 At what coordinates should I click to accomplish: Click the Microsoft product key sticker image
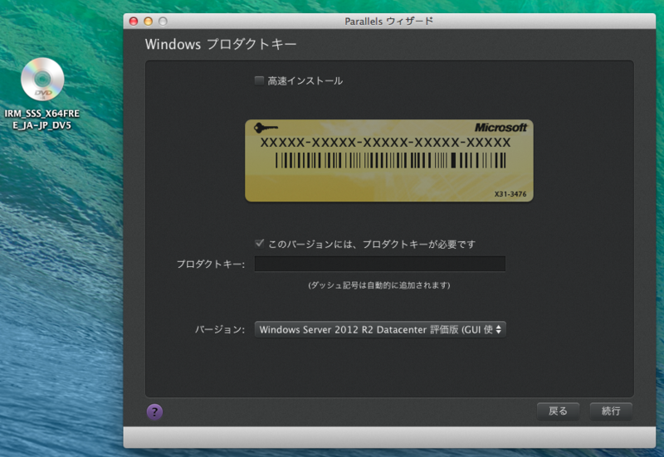click(x=389, y=161)
